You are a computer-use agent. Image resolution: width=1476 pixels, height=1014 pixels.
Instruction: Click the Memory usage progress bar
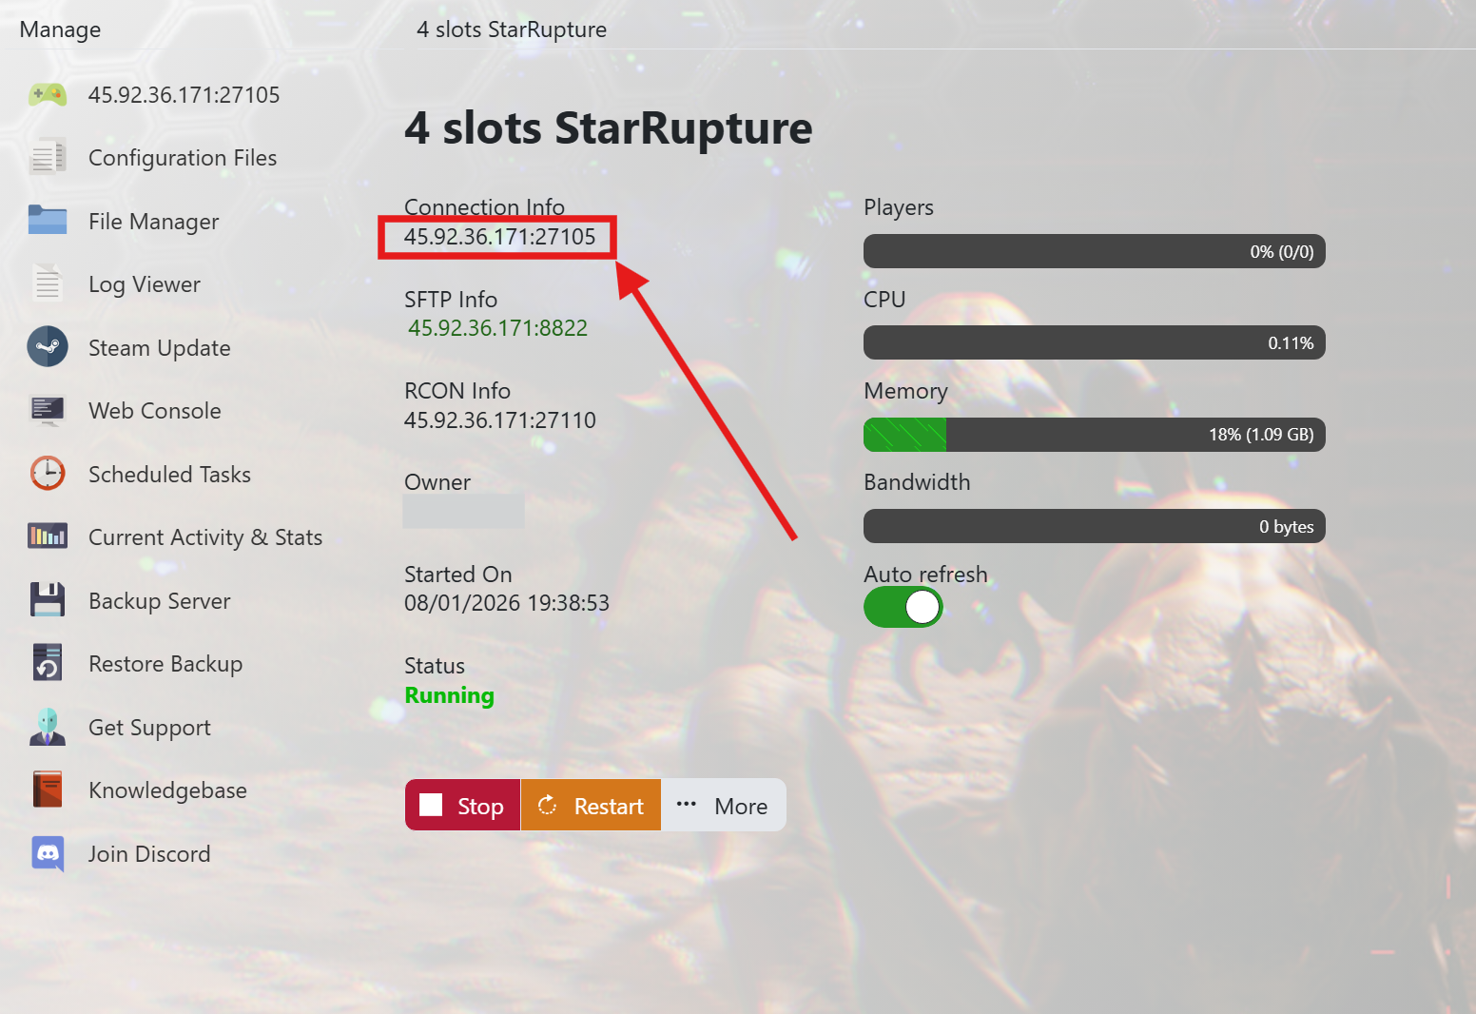click(x=1094, y=435)
